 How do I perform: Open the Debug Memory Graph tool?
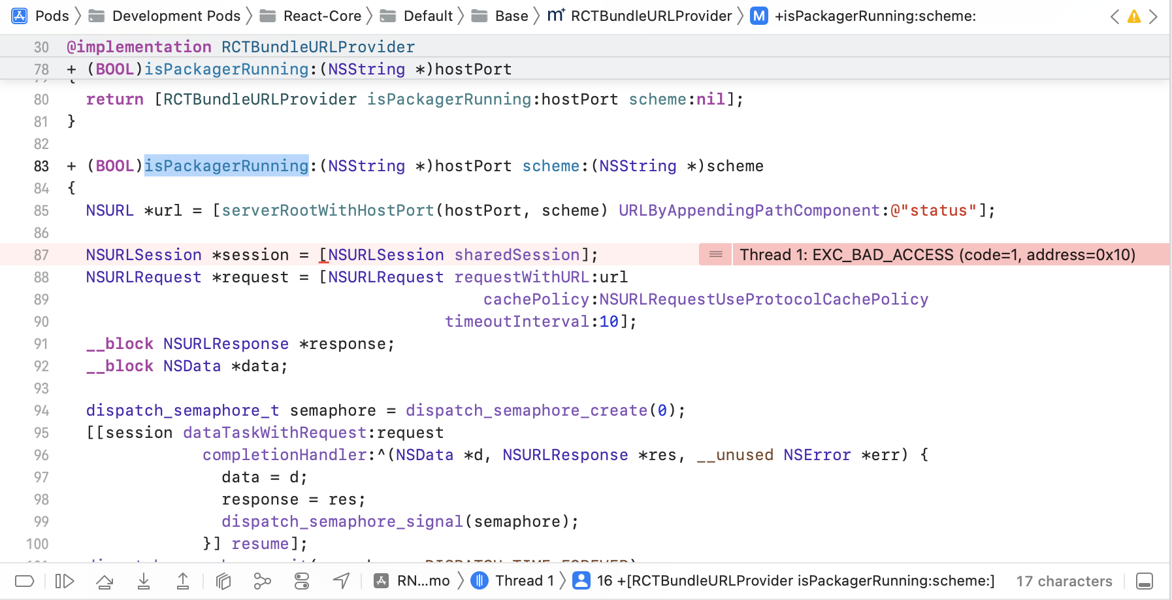pyautogui.click(x=263, y=580)
